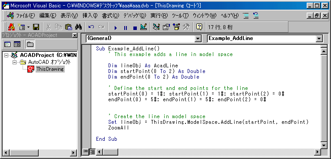Collapse the ACADProject tree node

pyautogui.click(x=6, y=55)
